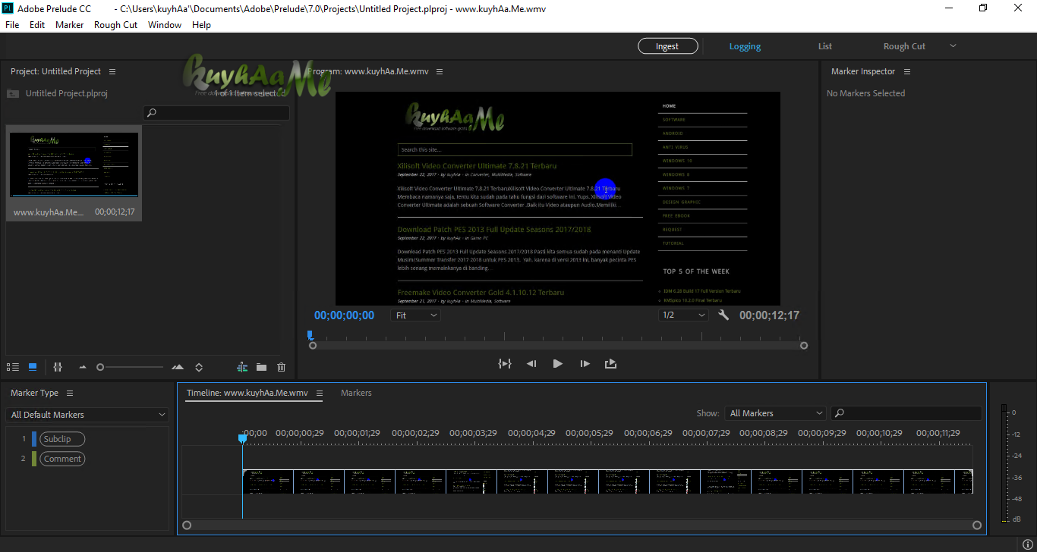Open the Marker menu
This screenshot has width=1037, height=552.
tap(70, 24)
